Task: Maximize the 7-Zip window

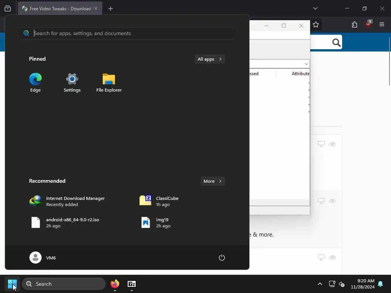Action: point(284,26)
